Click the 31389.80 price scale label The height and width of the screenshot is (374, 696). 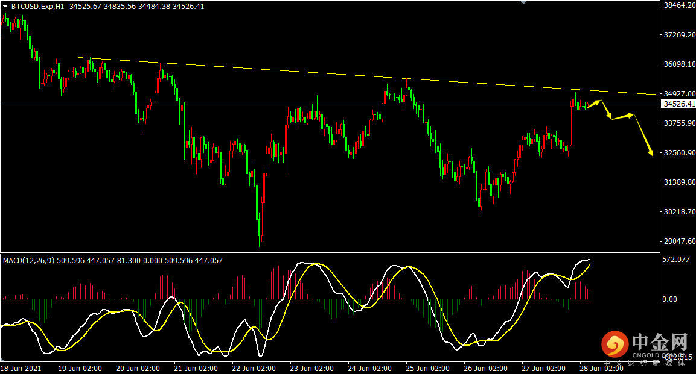point(679,182)
